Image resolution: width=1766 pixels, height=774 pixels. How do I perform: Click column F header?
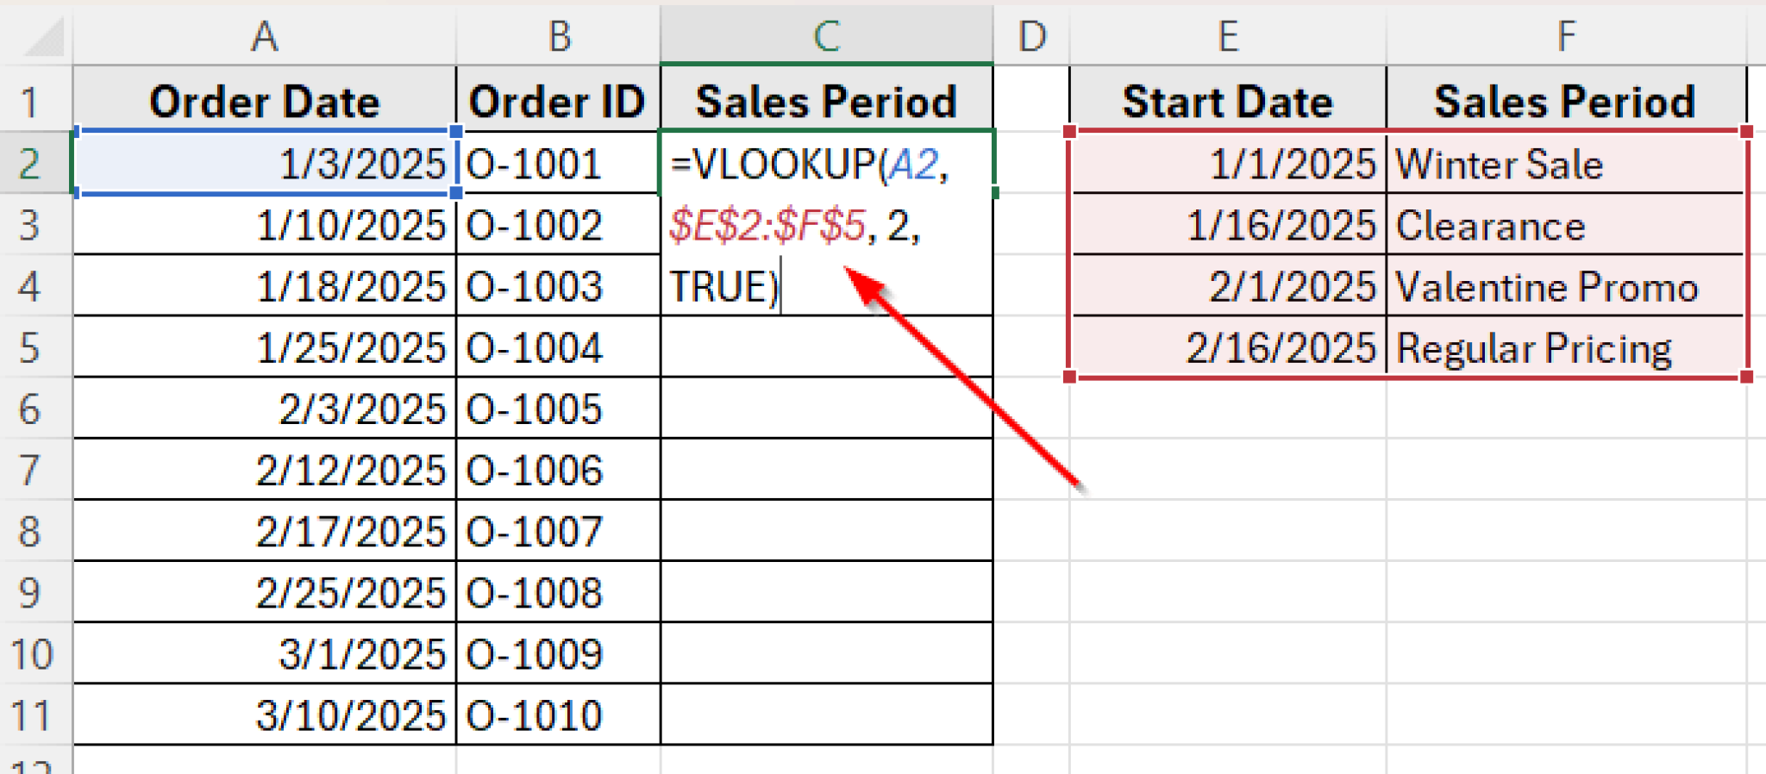[x=1565, y=36]
